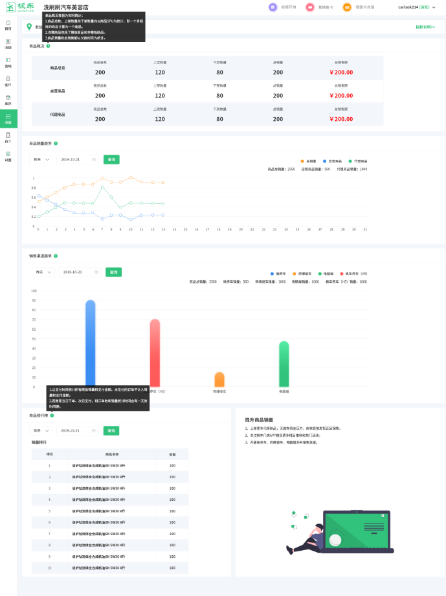Viewport: 446px width, 596px height.
Task: Open the 客户 customers sidebar icon
Action: click(8, 81)
